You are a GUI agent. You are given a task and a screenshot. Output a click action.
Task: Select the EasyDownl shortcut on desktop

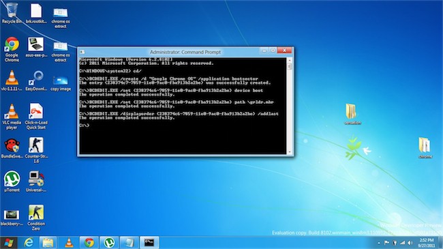point(36,80)
